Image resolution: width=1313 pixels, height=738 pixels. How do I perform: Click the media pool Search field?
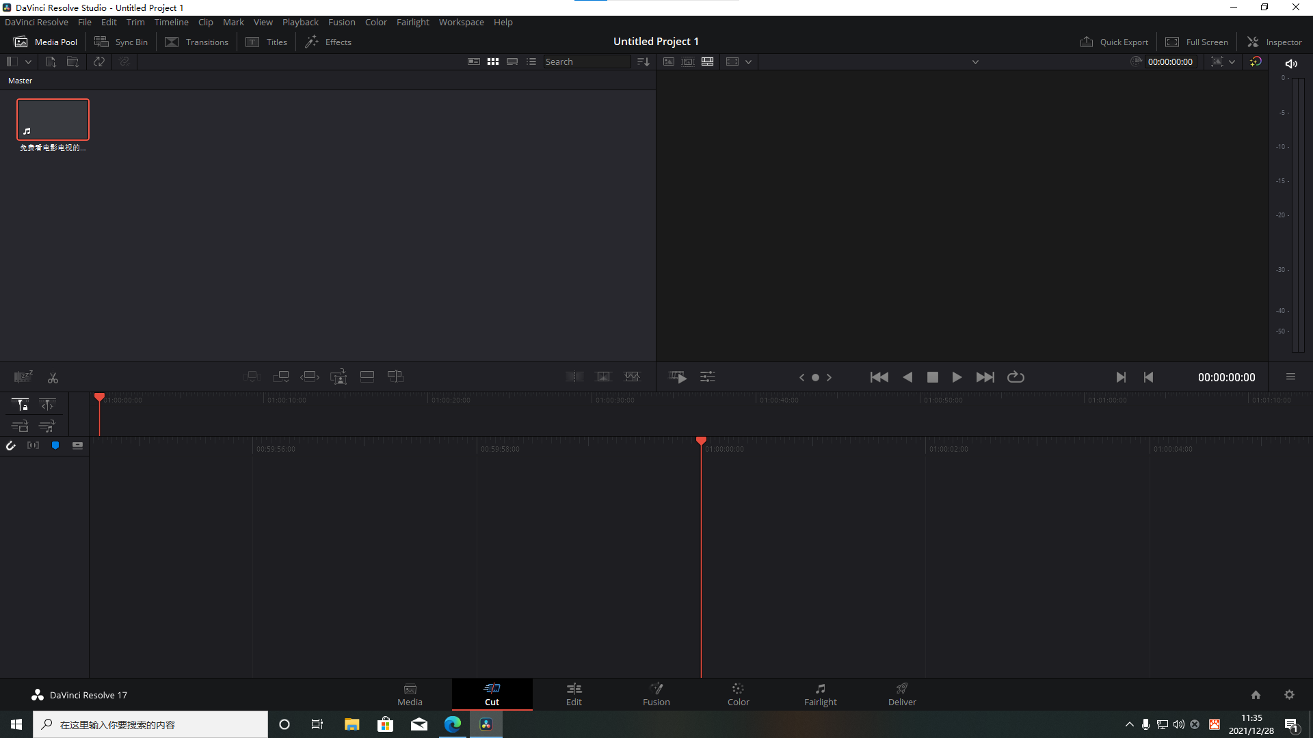tap(587, 61)
